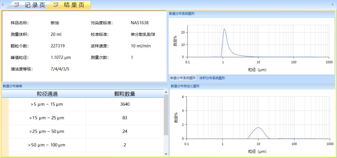Switch to the 体积分布系统图形 chart tab
The width and height of the screenshot is (337, 158).
[212, 78]
